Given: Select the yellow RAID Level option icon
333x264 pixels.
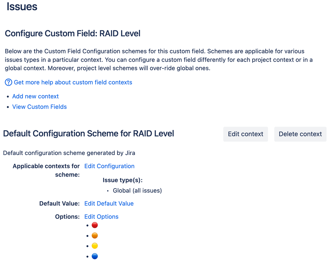Looking at the screenshot, I should (95, 246).
